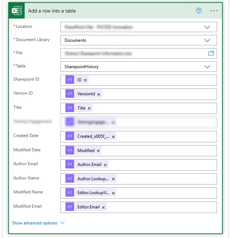Expand the Location dropdown
The height and width of the screenshot is (238, 231).
(207, 27)
